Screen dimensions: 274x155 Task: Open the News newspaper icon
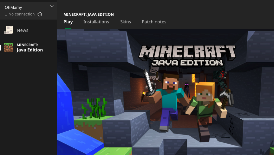8,30
